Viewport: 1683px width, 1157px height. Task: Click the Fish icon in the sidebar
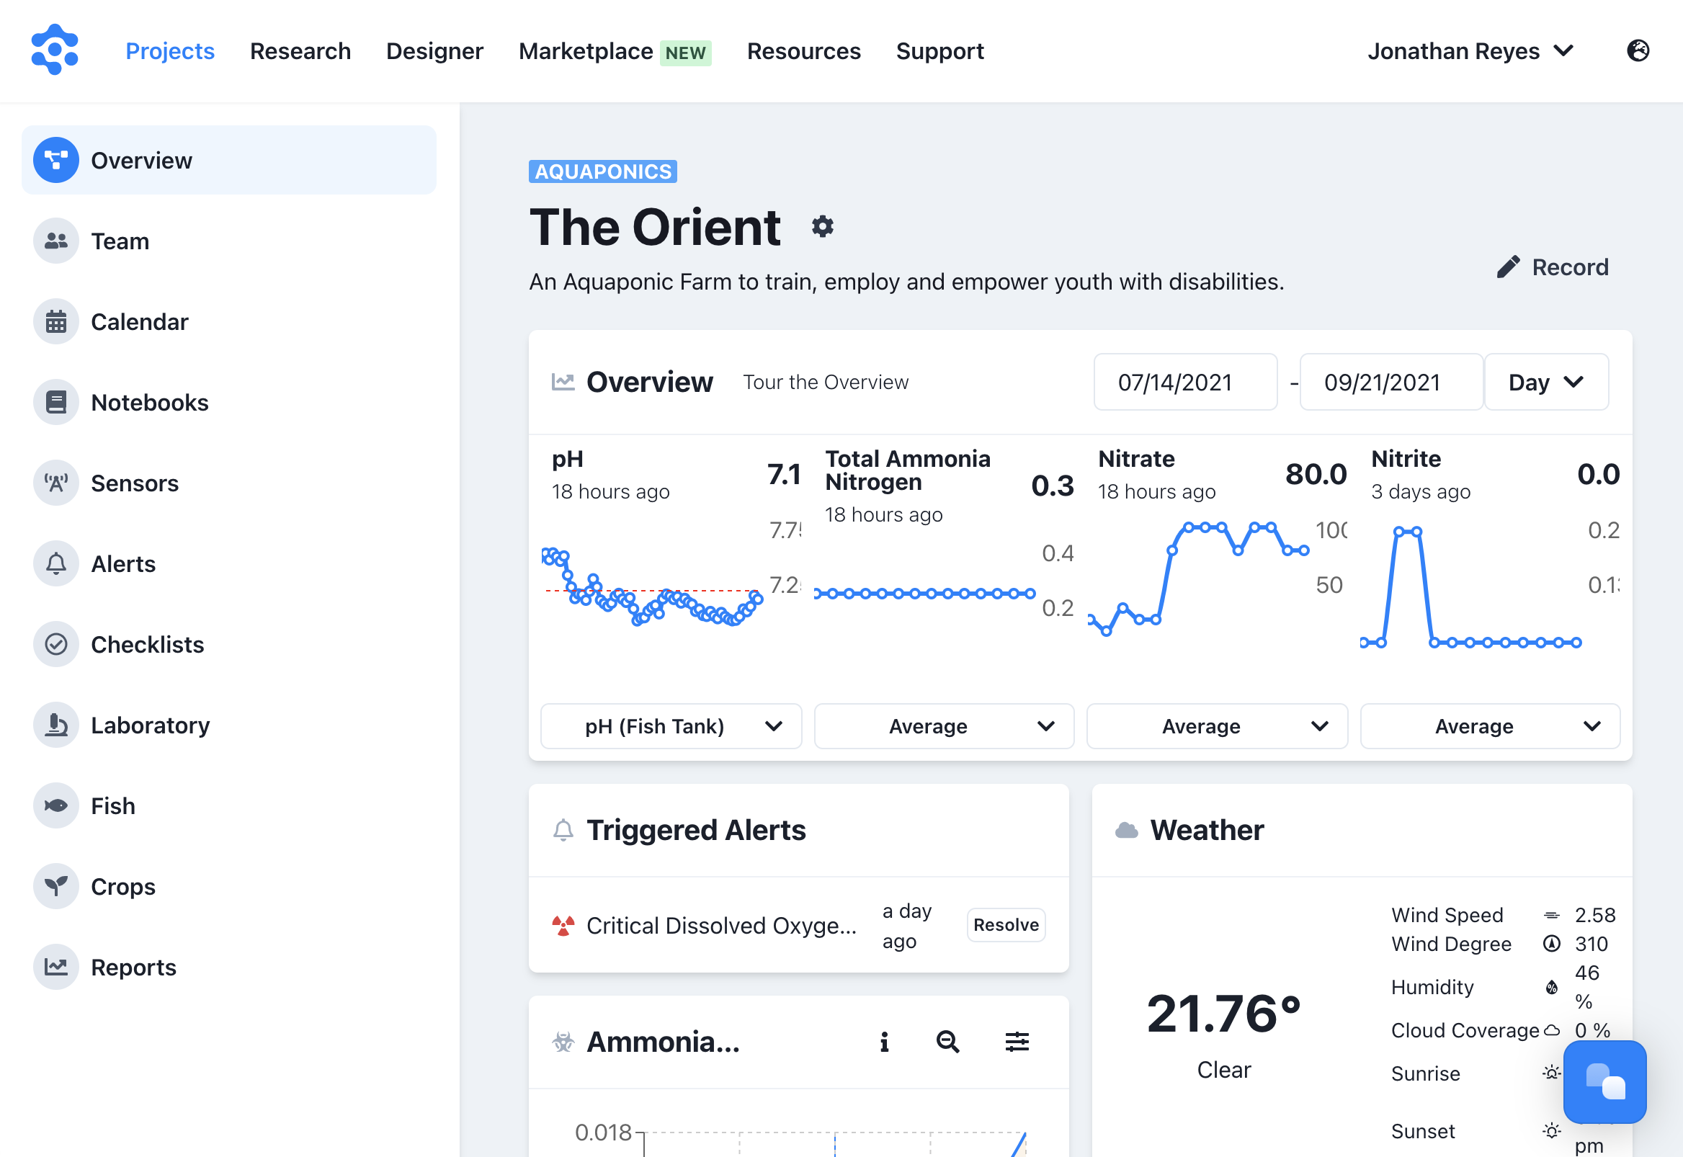click(x=55, y=805)
